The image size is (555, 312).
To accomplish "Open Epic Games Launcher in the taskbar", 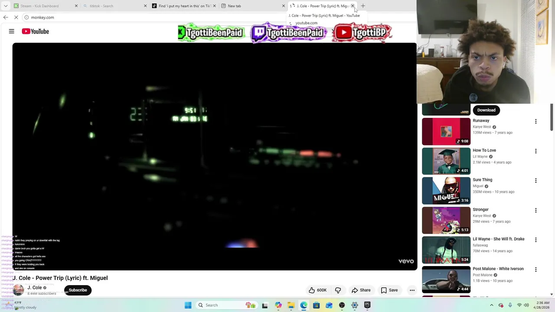I will click(x=367, y=305).
